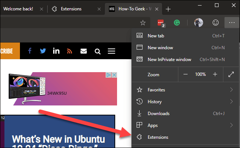Click the website search magnifier icon
Screen dimensions: 240x148
(x=97, y=51)
